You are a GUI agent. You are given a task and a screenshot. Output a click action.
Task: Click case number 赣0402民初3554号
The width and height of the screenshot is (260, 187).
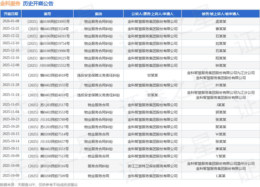tap(48, 29)
